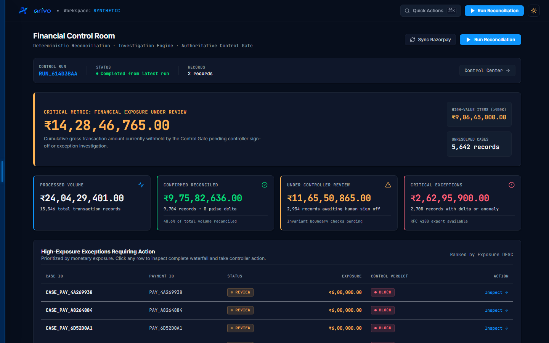This screenshot has height=343, width=549.
Task: Click BLOCK verdict for CASE_PAY_A8264884
Action: 383,310
